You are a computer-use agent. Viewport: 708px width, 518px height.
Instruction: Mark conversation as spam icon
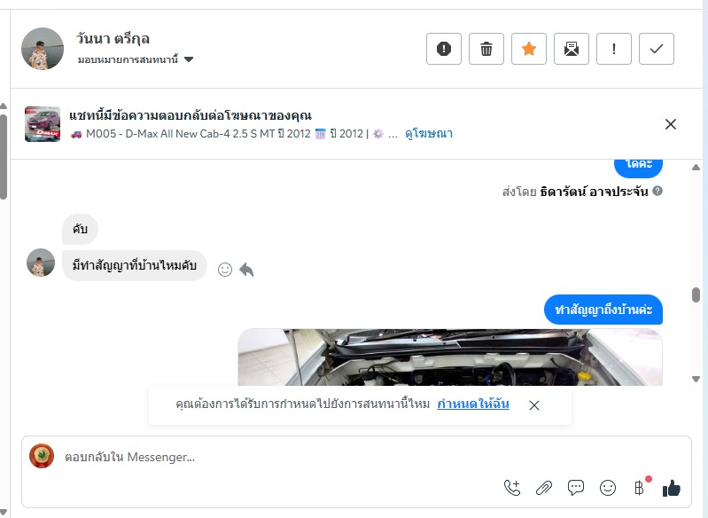point(444,49)
